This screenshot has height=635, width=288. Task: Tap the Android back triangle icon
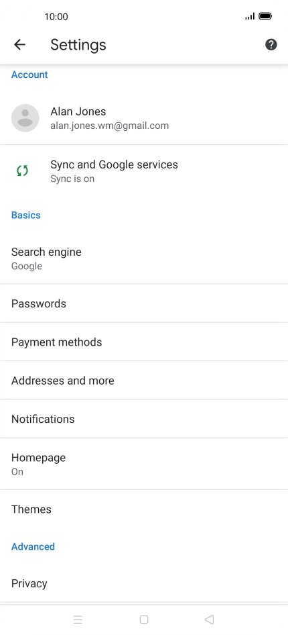coord(209,619)
